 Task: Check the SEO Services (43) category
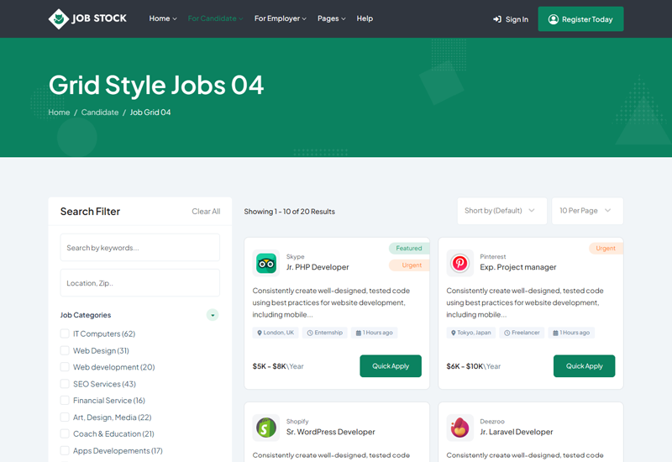(65, 384)
